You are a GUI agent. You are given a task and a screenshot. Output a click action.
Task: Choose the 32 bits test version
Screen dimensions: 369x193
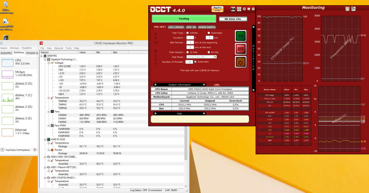coord(188,52)
